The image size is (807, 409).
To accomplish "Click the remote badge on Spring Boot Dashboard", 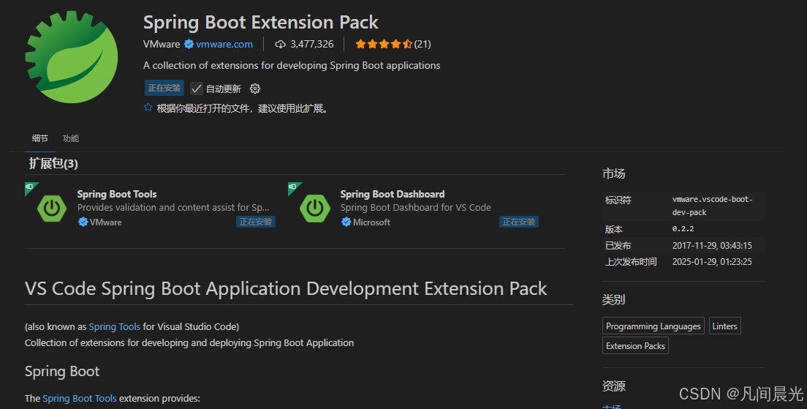I will [293, 187].
